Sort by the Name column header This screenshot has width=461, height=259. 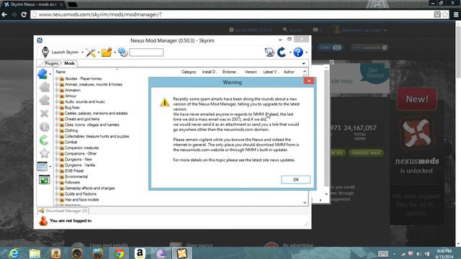pyautogui.click(x=61, y=72)
